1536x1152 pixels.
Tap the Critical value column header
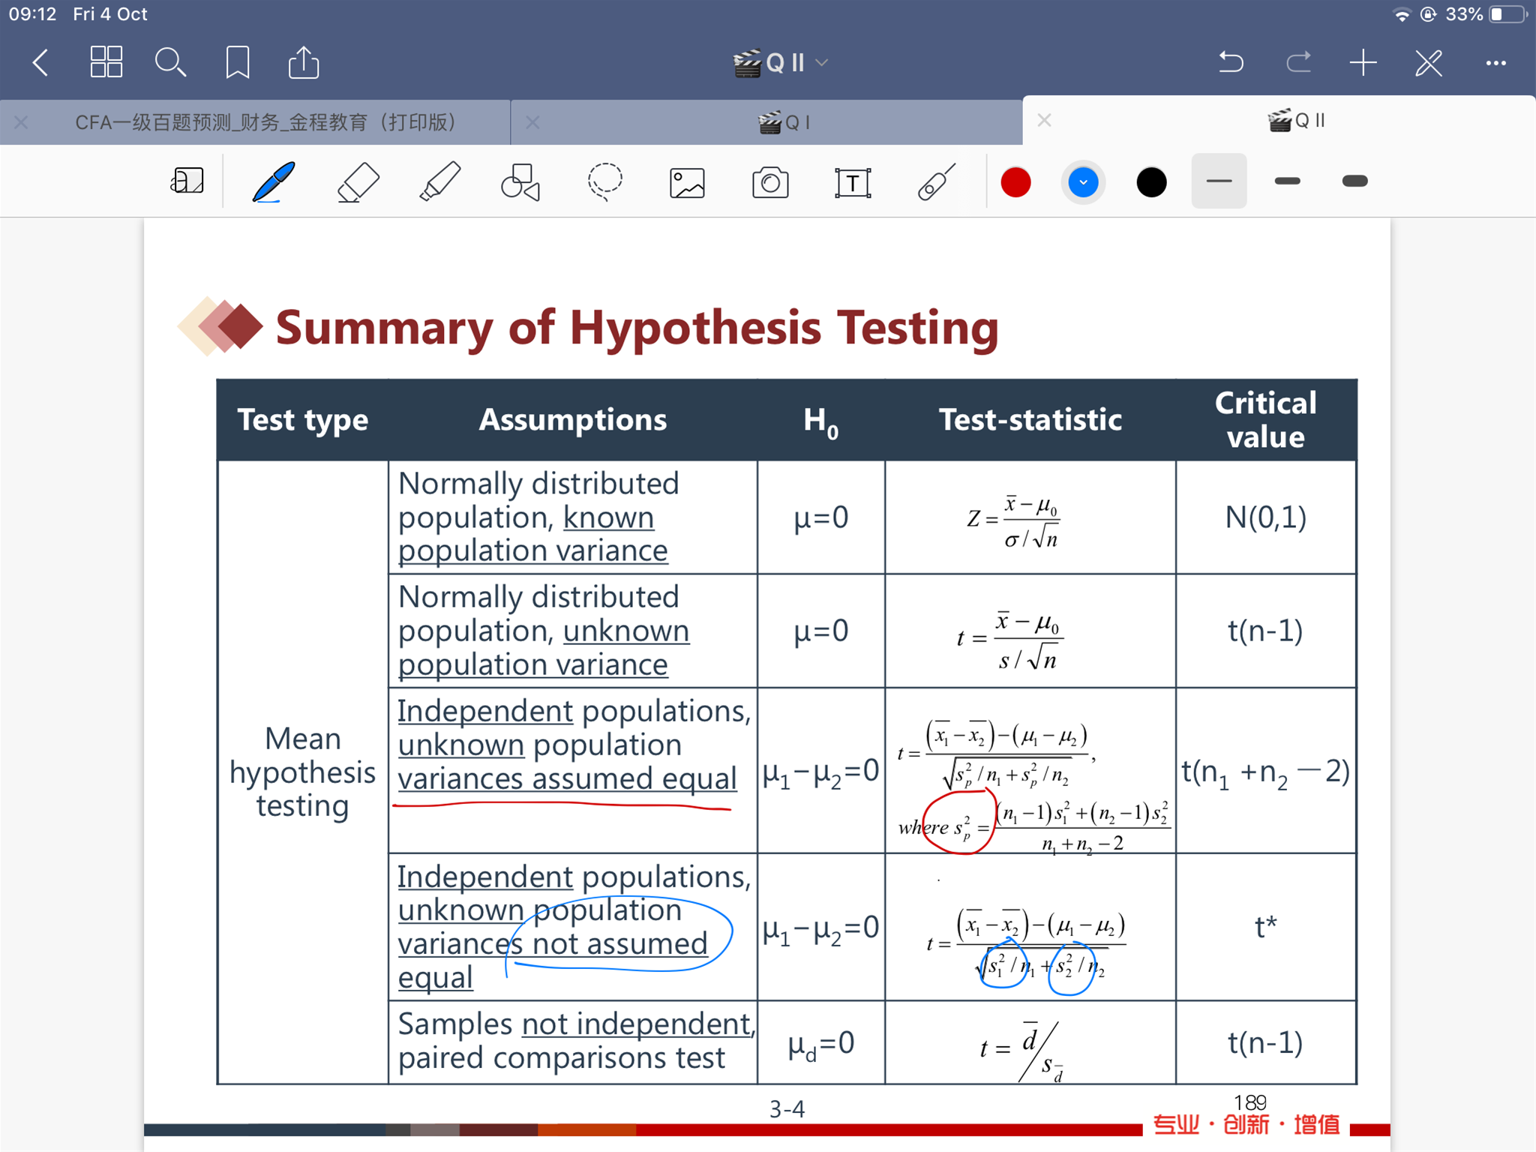coord(1266,420)
